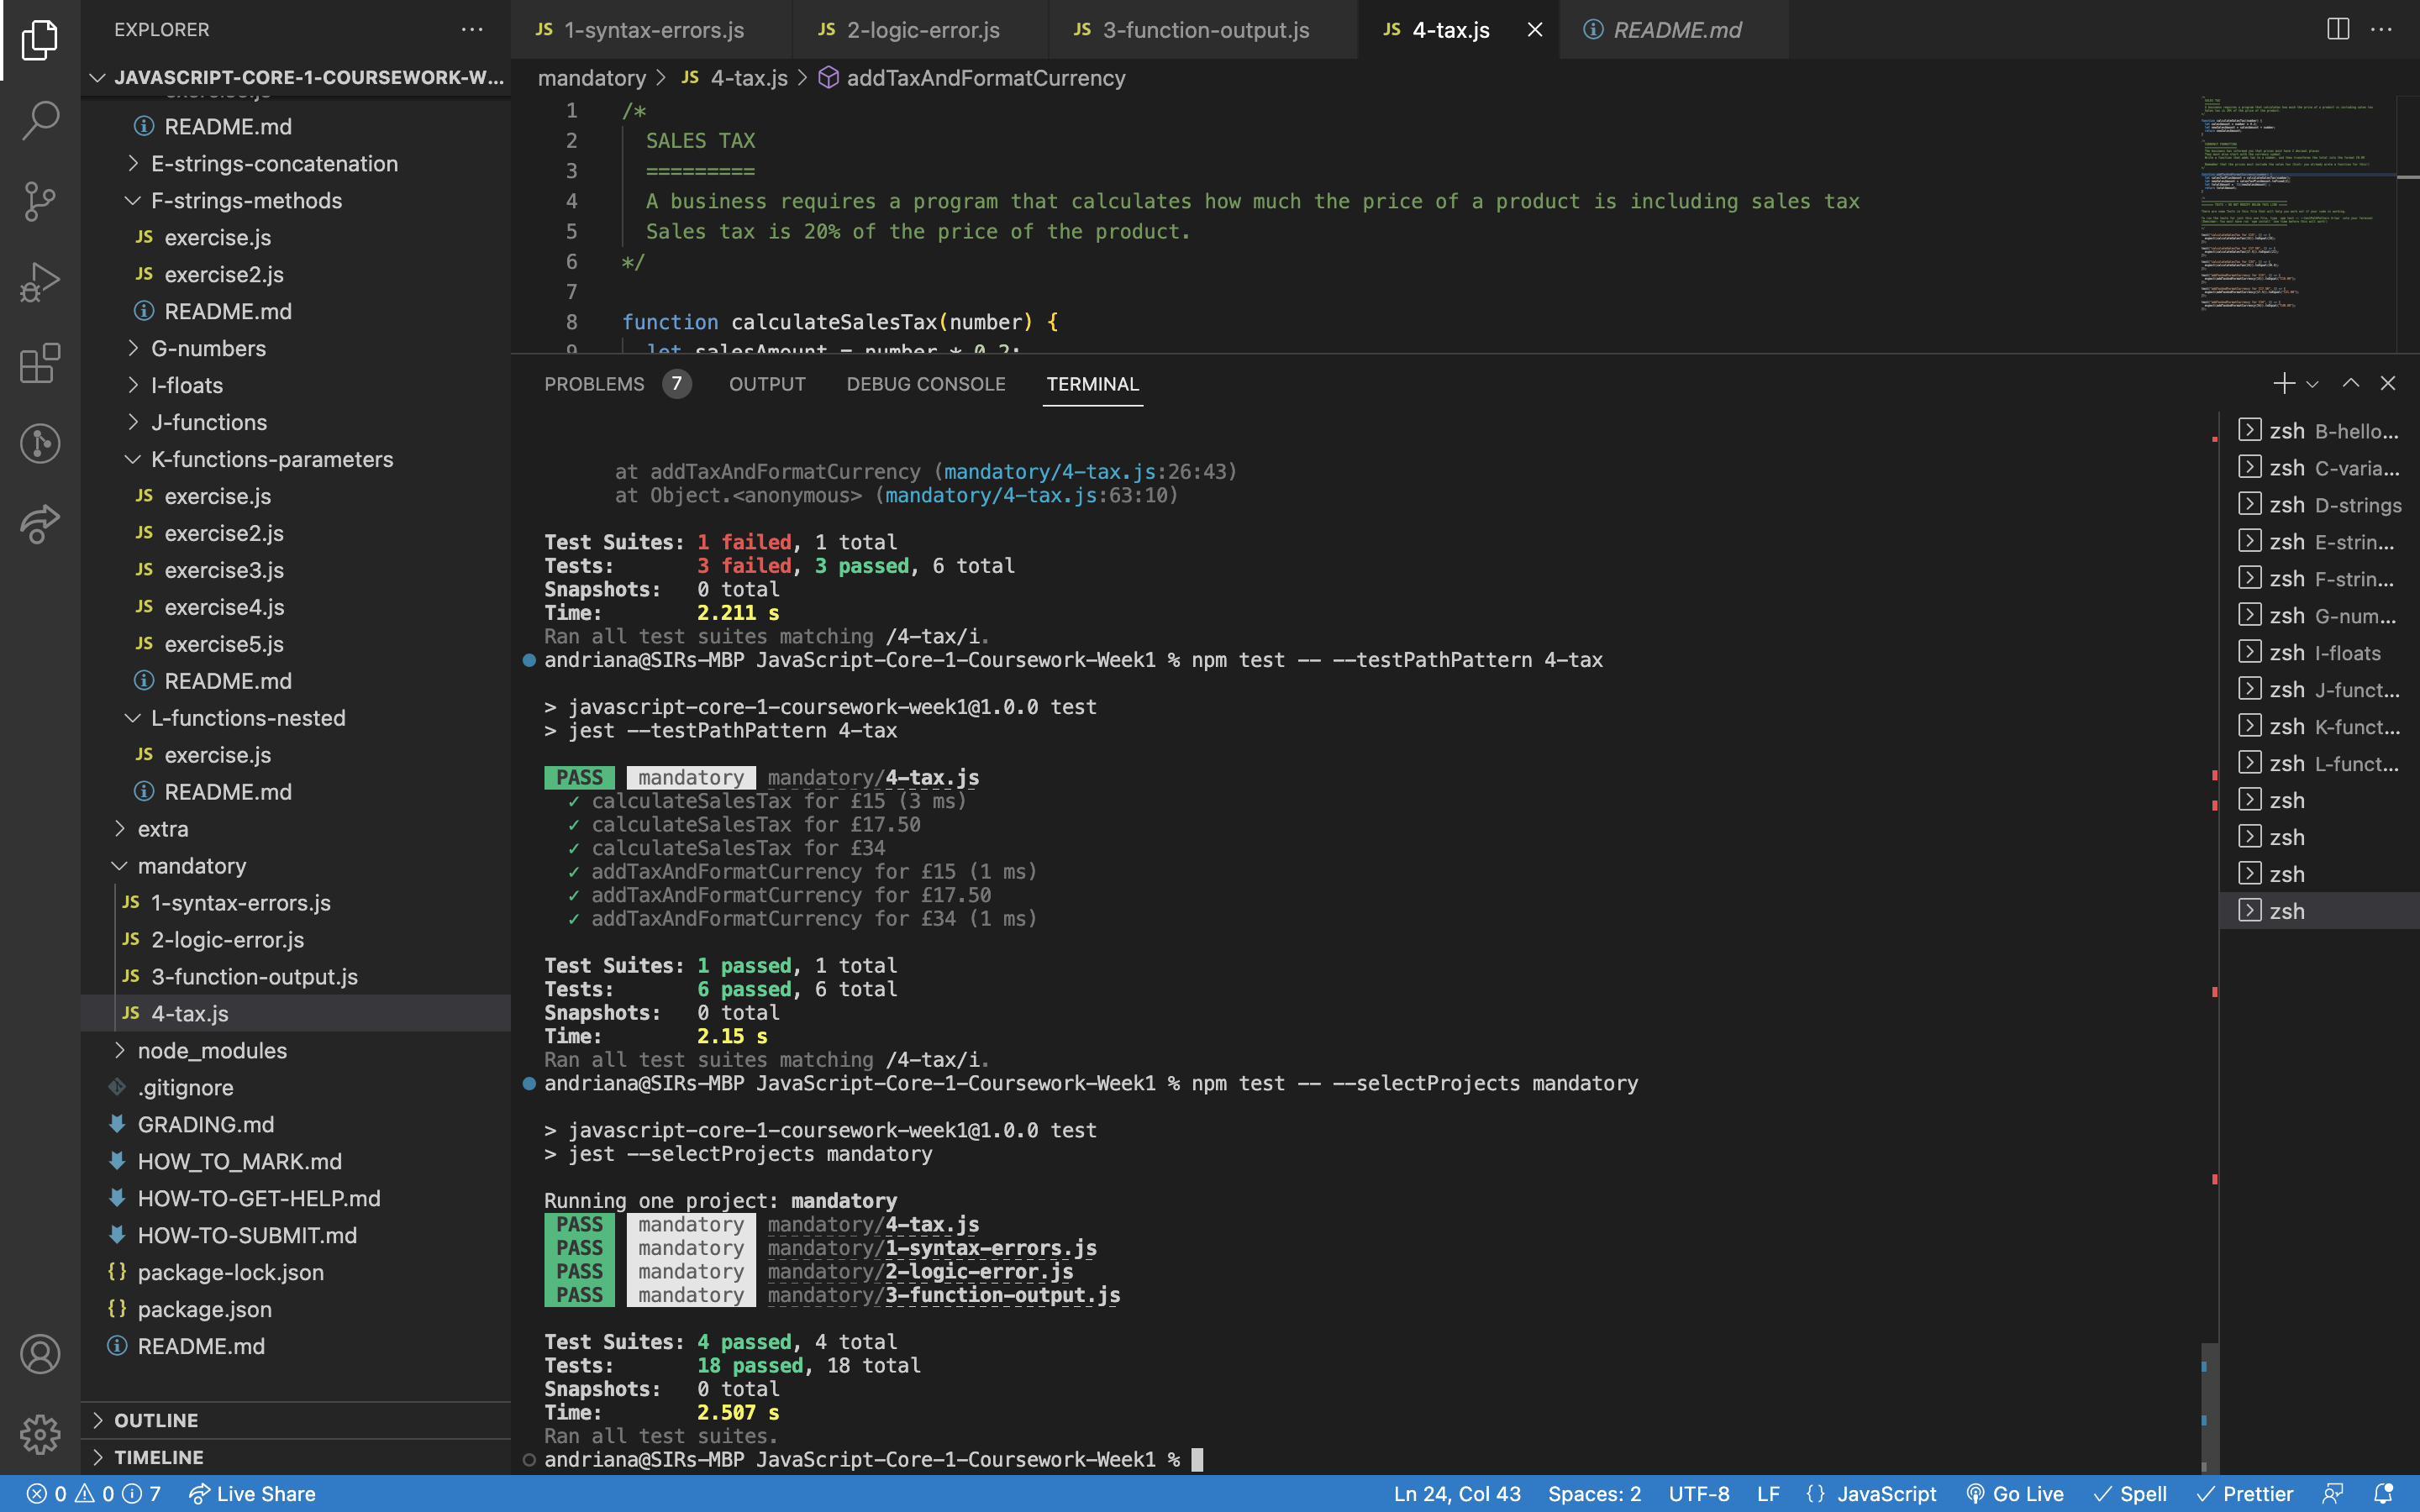This screenshot has width=2420, height=1512.
Task: Open the GitLens activity bar icon
Action: pyautogui.click(x=40, y=443)
